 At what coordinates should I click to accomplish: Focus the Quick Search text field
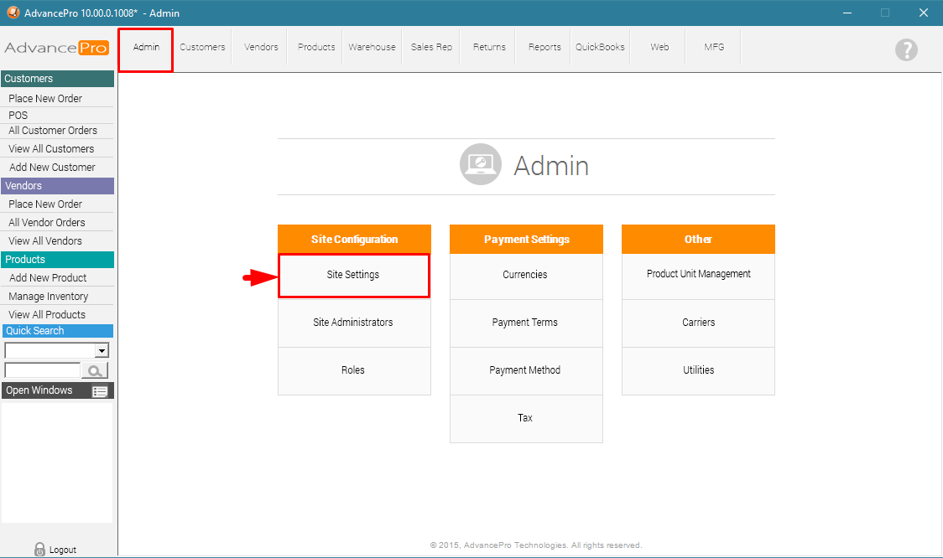[42, 370]
